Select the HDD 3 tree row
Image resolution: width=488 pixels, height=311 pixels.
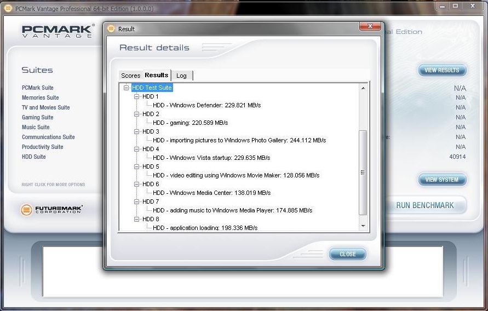(151, 131)
